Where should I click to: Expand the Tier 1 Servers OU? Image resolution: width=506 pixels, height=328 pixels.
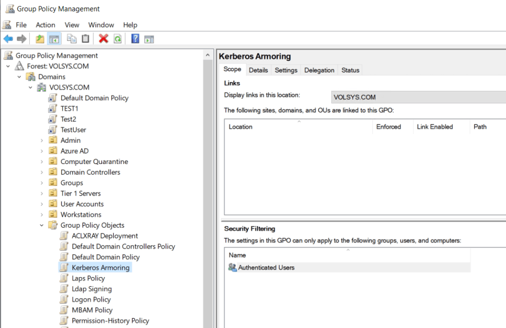(42, 194)
